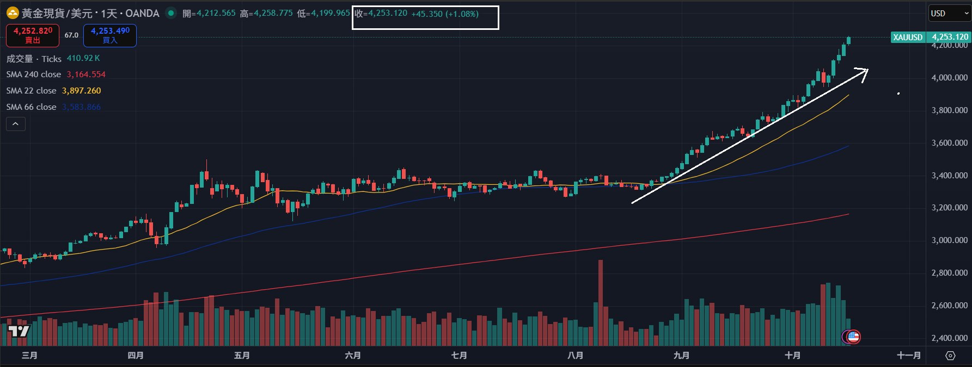Click the 67.0 spread value
The width and height of the screenshot is (972, 367).
[x=71, y=35]
